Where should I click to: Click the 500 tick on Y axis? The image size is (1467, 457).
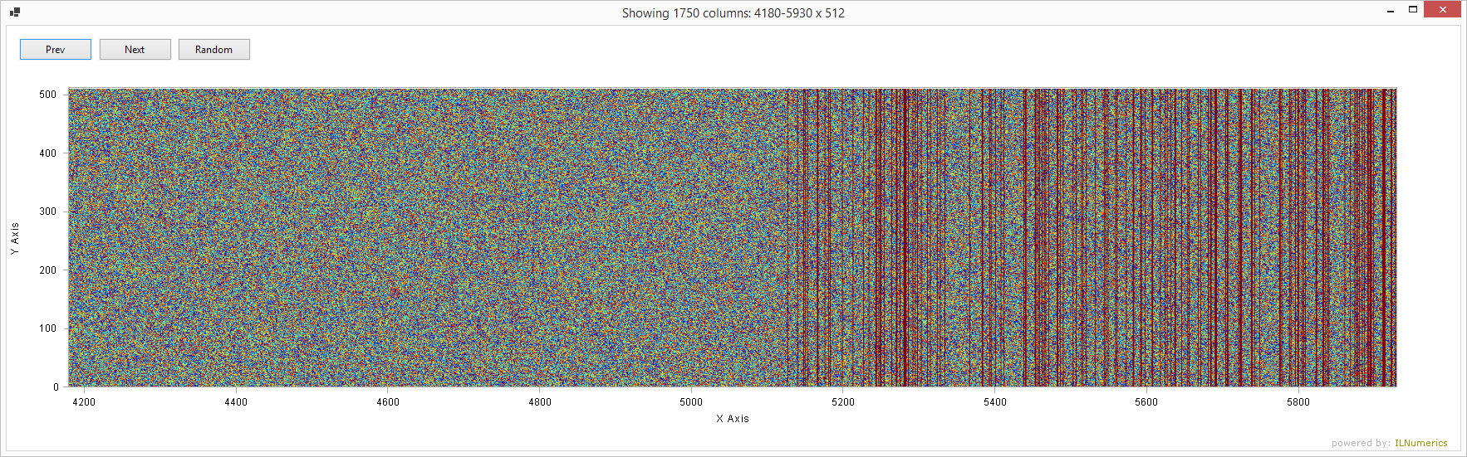(x=47, y=95)
